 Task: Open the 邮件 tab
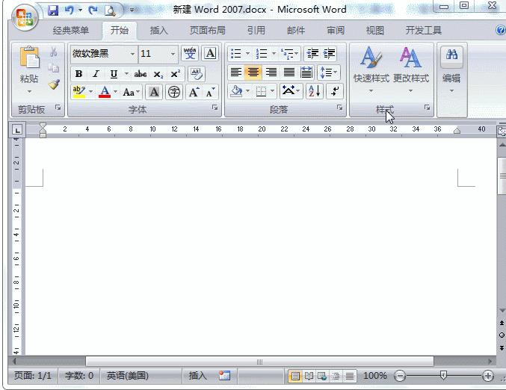(296, 31)
